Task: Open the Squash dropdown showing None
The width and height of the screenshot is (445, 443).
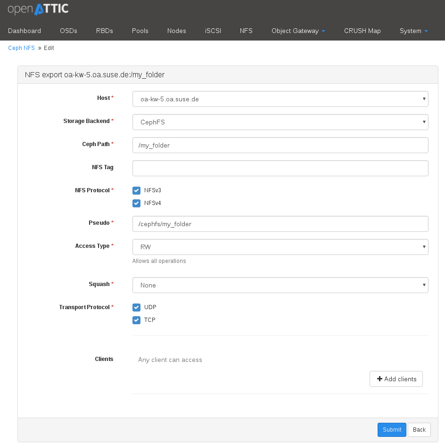Action: point(280,285)
